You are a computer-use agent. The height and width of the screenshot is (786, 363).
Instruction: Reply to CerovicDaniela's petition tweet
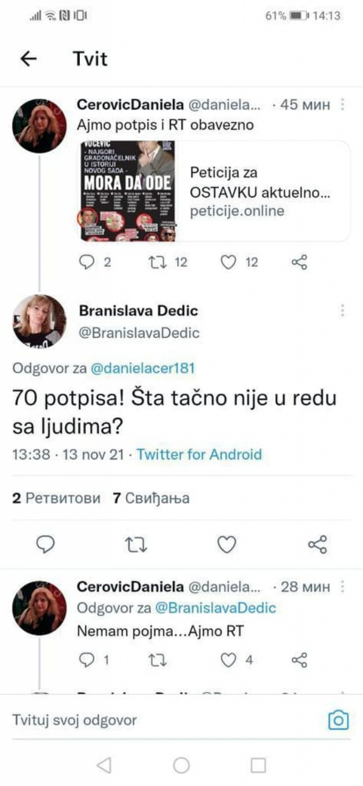pyautogui.click(x=88, y=262)
